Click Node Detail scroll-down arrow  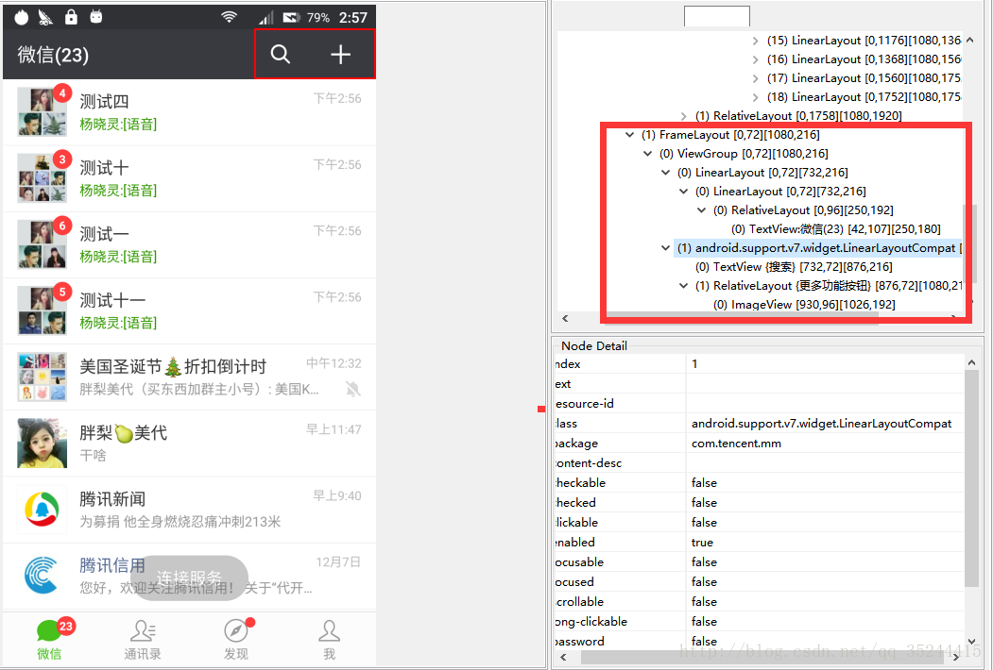pos(971,643)
